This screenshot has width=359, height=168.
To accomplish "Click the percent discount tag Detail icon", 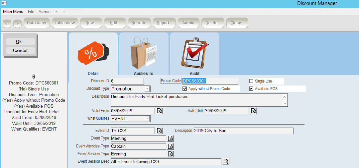I will click(x=93, y=53).
